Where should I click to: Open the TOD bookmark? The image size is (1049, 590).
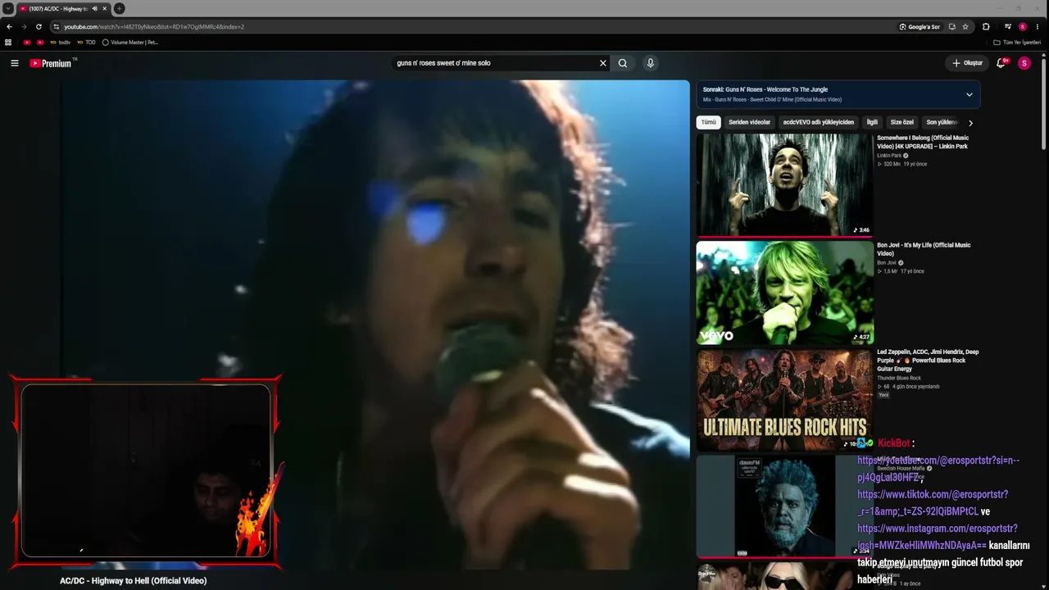pos(86,42)
